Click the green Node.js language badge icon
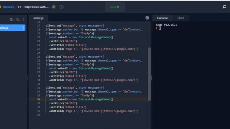The width and height of the screenshot is (230, 129). pyautogui.click(x=54, y=7)
